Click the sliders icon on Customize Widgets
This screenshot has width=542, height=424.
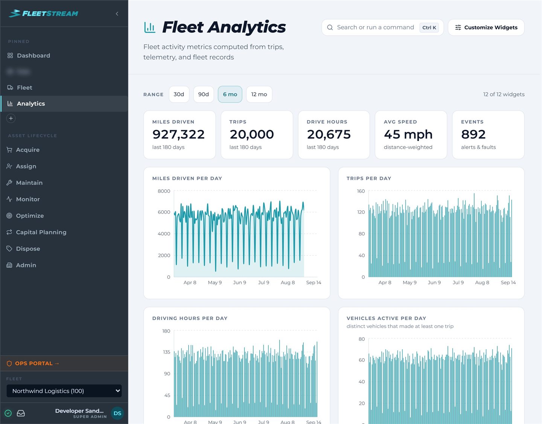click(x=458, y=27)
